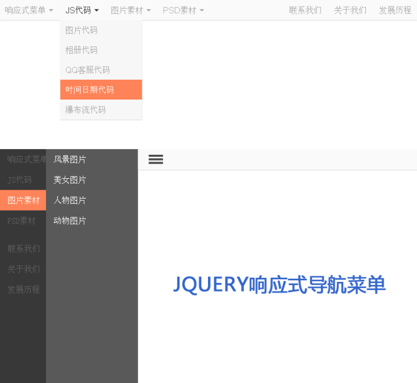The width and height of the screenshot is (417, 383).
Task: Select 美女图片 in the submenu panel
Action: 70,180
